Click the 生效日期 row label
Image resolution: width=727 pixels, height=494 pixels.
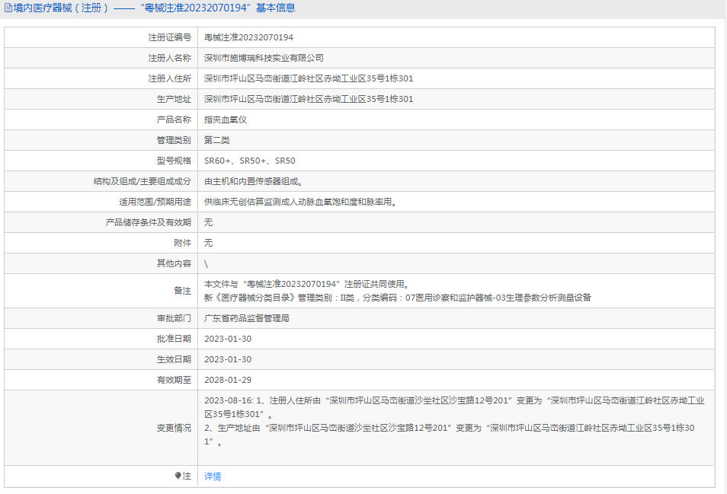coord(174,359)
